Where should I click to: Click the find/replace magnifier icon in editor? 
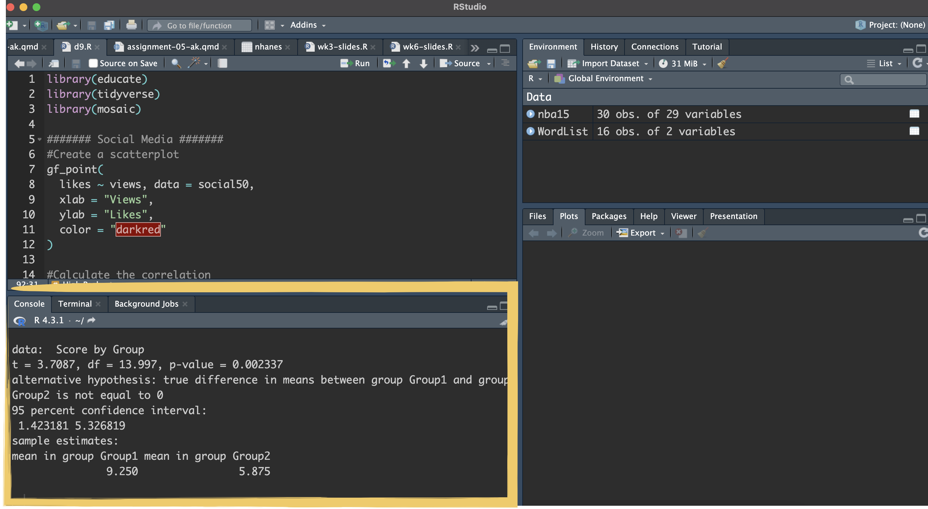[x=176, y=63]
